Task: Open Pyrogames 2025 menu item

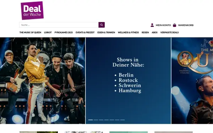Action: coord(64,32)
